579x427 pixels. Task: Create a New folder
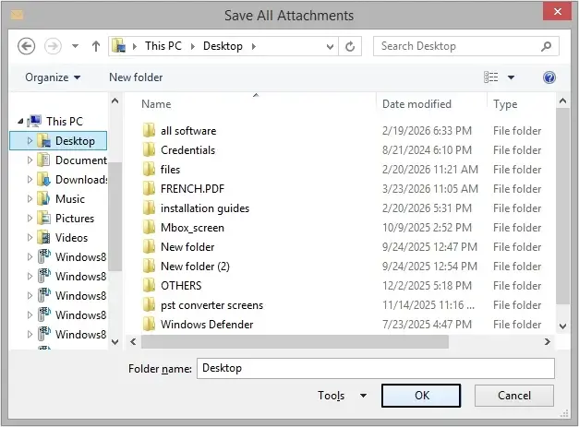point(136,77)
